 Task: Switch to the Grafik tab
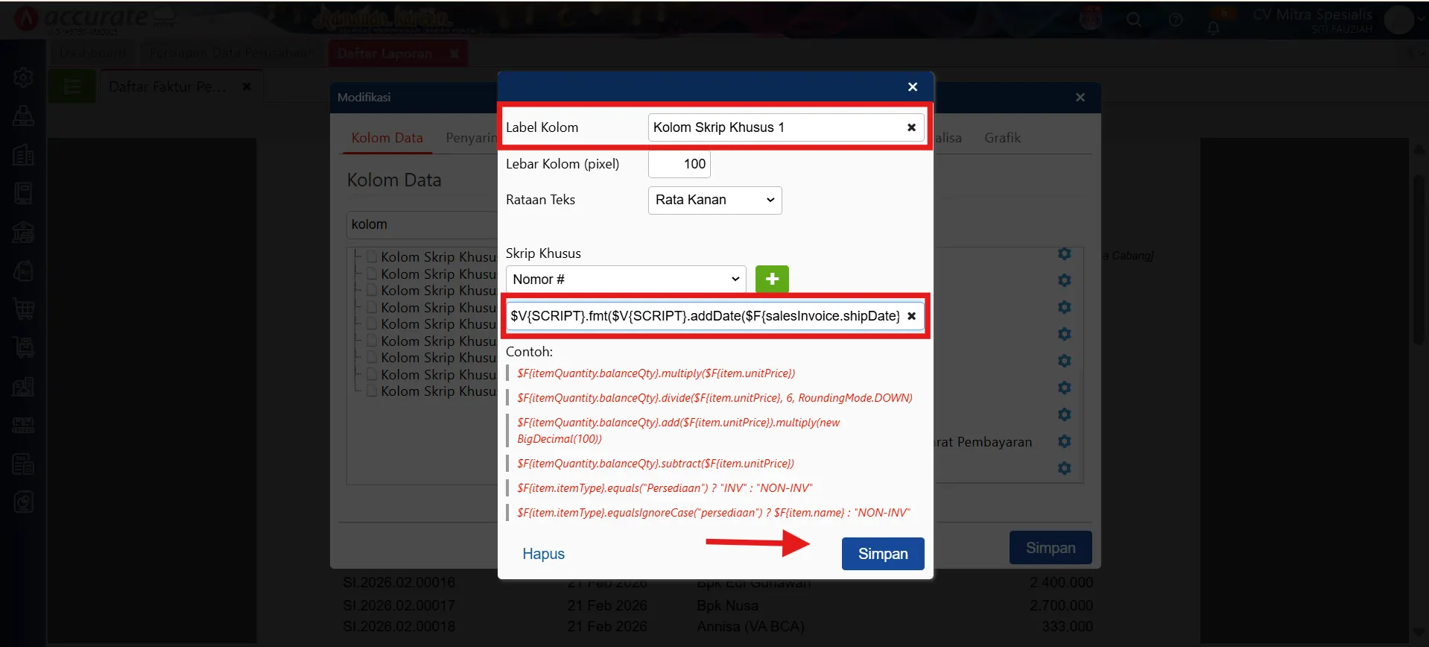(x=1002, y=138)
